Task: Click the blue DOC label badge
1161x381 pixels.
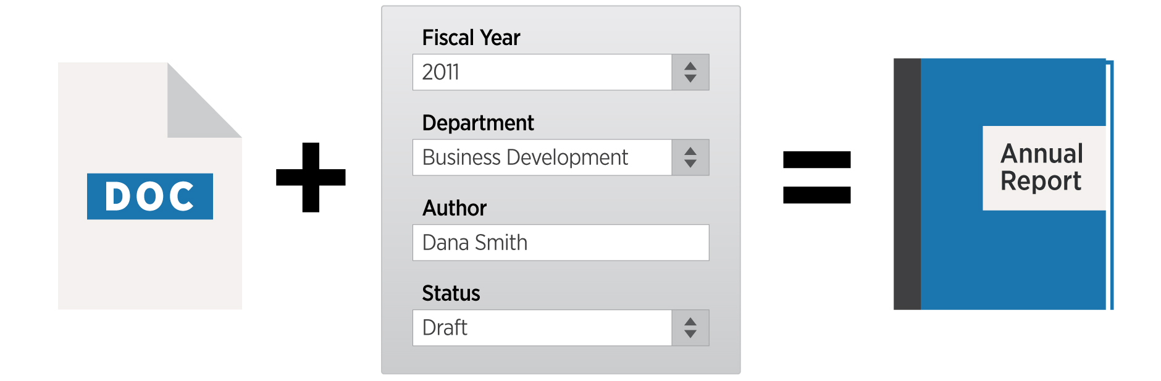Action: pyautogui.click(x=150, y=196)
